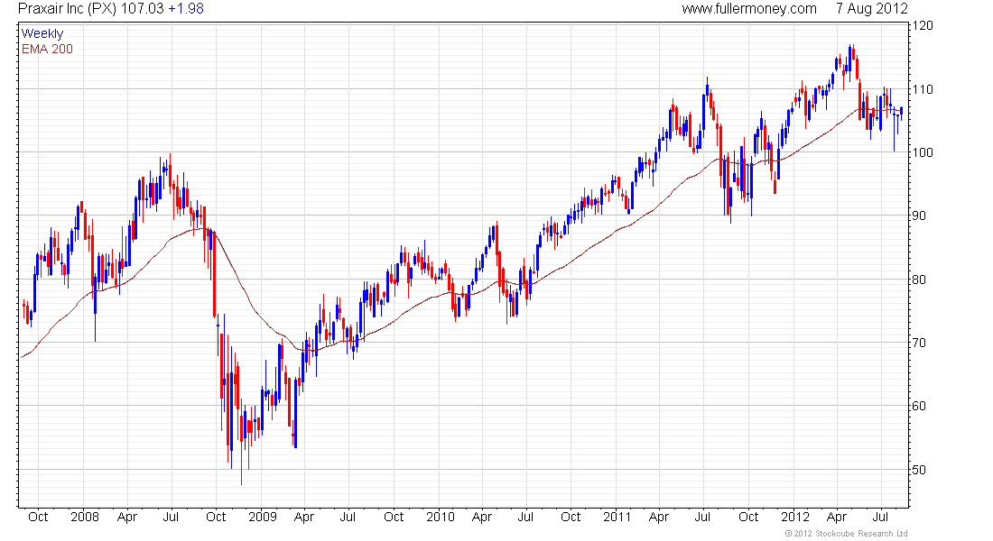This screenshot has height=541, width=993.
Task: Click the Apr label following 2009
Action: pyautogui.click(x=304, y=517)
